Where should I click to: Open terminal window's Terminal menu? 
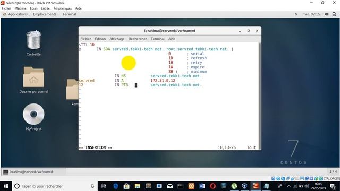pos(158,39)
